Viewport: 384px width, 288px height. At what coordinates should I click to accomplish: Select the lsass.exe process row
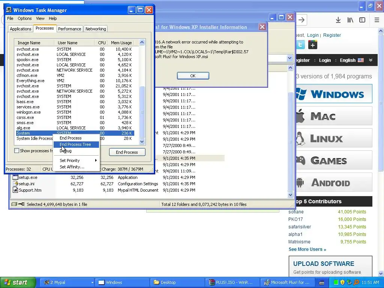[75, 102]
